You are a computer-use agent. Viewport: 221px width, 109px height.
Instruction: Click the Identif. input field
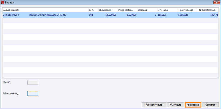click(33, 83)
